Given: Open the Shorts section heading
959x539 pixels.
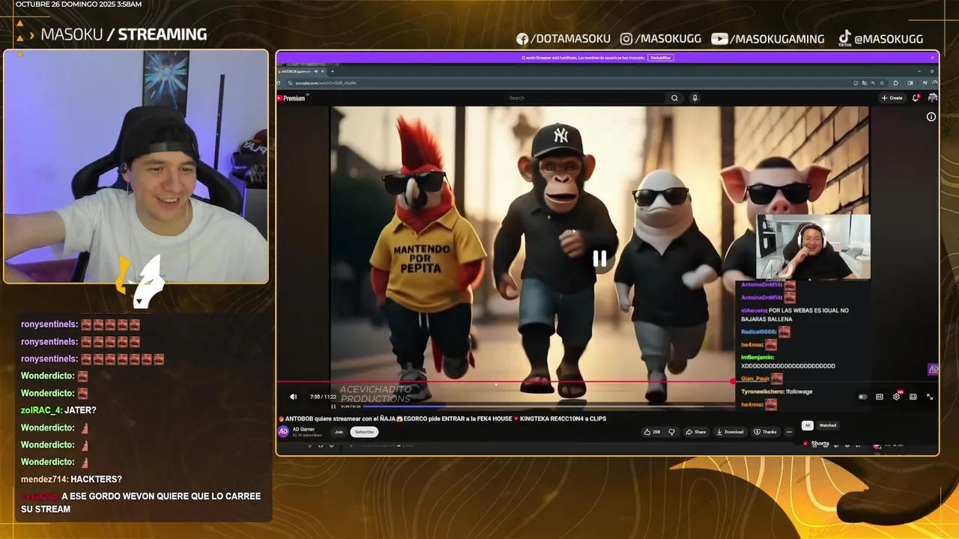Looking at the screenshot, I should (820, 444).
